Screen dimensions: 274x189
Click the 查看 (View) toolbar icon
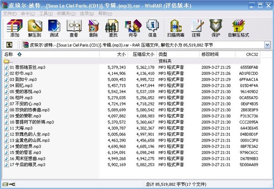pos(74,28)
